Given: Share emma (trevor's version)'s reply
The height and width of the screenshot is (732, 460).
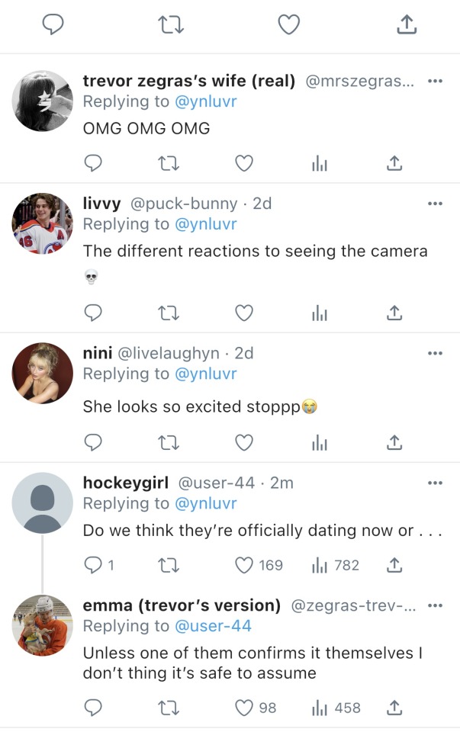Looking at the screenshot, I should [x=394, y=708].
